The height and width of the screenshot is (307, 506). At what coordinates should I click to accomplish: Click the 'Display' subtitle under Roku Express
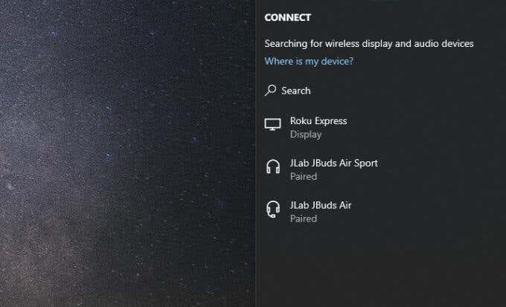[x=306, y=135]
